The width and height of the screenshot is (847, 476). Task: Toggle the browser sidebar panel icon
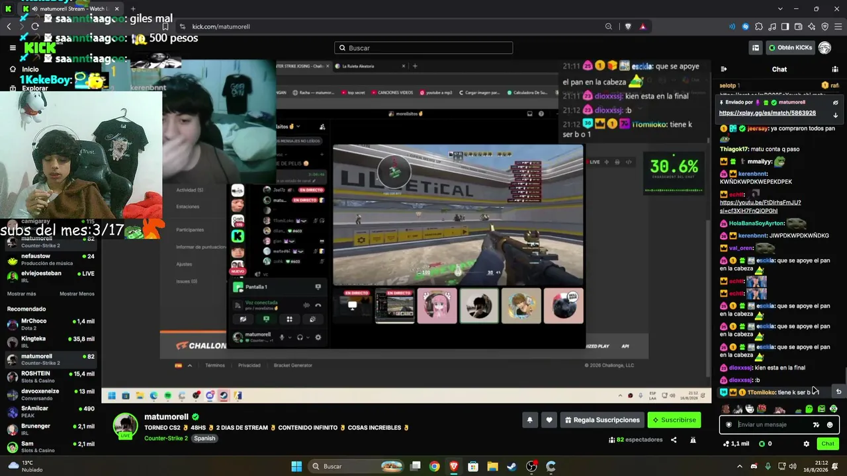click(785, 26)
